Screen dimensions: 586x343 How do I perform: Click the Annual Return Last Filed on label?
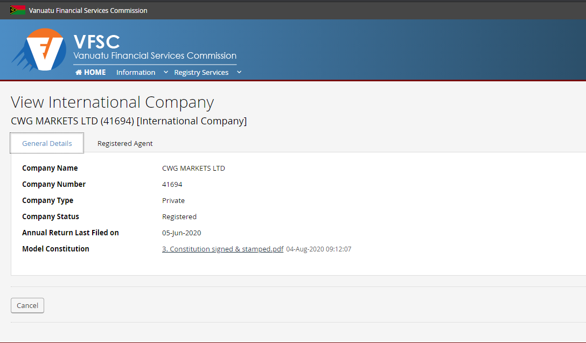click(x=70, y=233)
